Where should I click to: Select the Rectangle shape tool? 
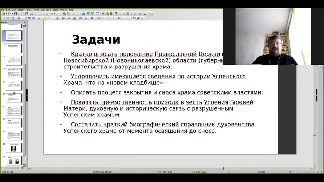tap(30, 18)
